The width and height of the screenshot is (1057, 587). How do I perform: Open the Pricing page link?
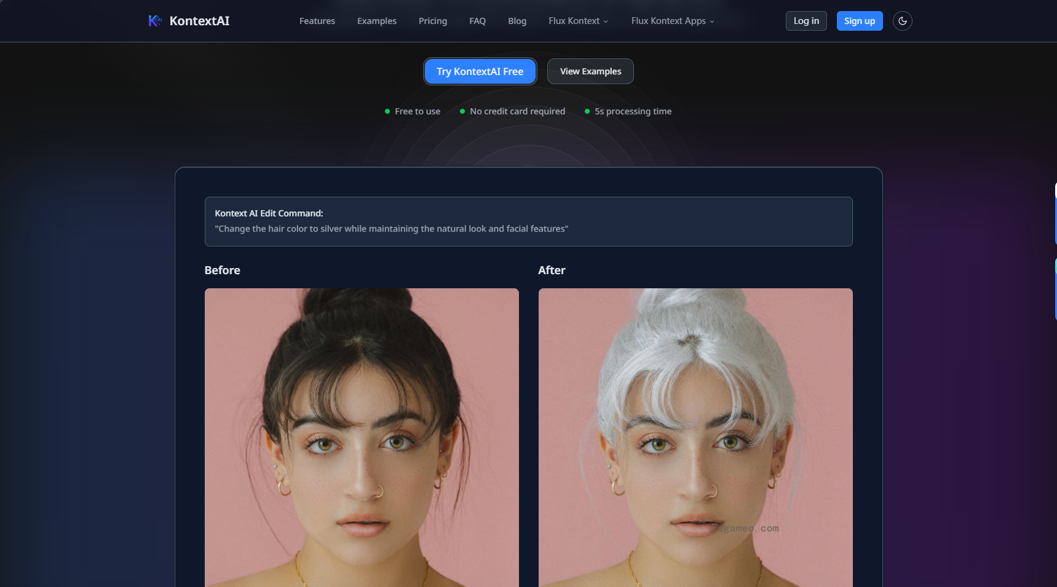click(433, 21)
